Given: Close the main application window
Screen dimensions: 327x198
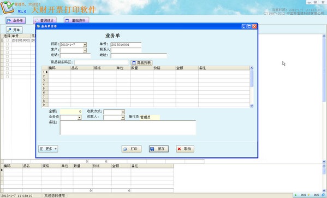Looking at the screenshot, I should point(323,2).
